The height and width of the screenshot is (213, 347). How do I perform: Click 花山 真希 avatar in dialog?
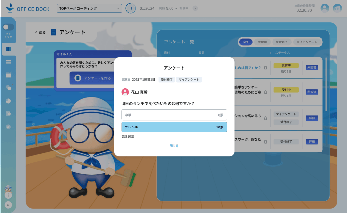[125, 92]
